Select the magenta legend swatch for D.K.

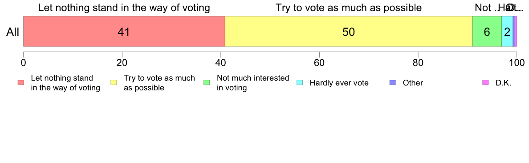[x=486, y=82]
